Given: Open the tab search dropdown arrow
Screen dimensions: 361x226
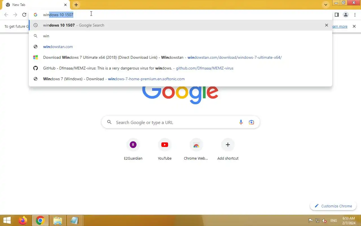Looking at the screenshot, I should [326, 5].
